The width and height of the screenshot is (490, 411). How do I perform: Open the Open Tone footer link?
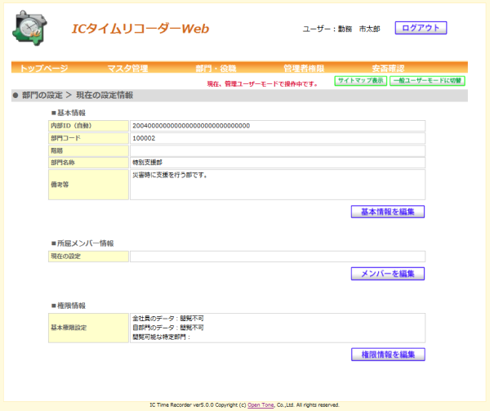(261, 404)
